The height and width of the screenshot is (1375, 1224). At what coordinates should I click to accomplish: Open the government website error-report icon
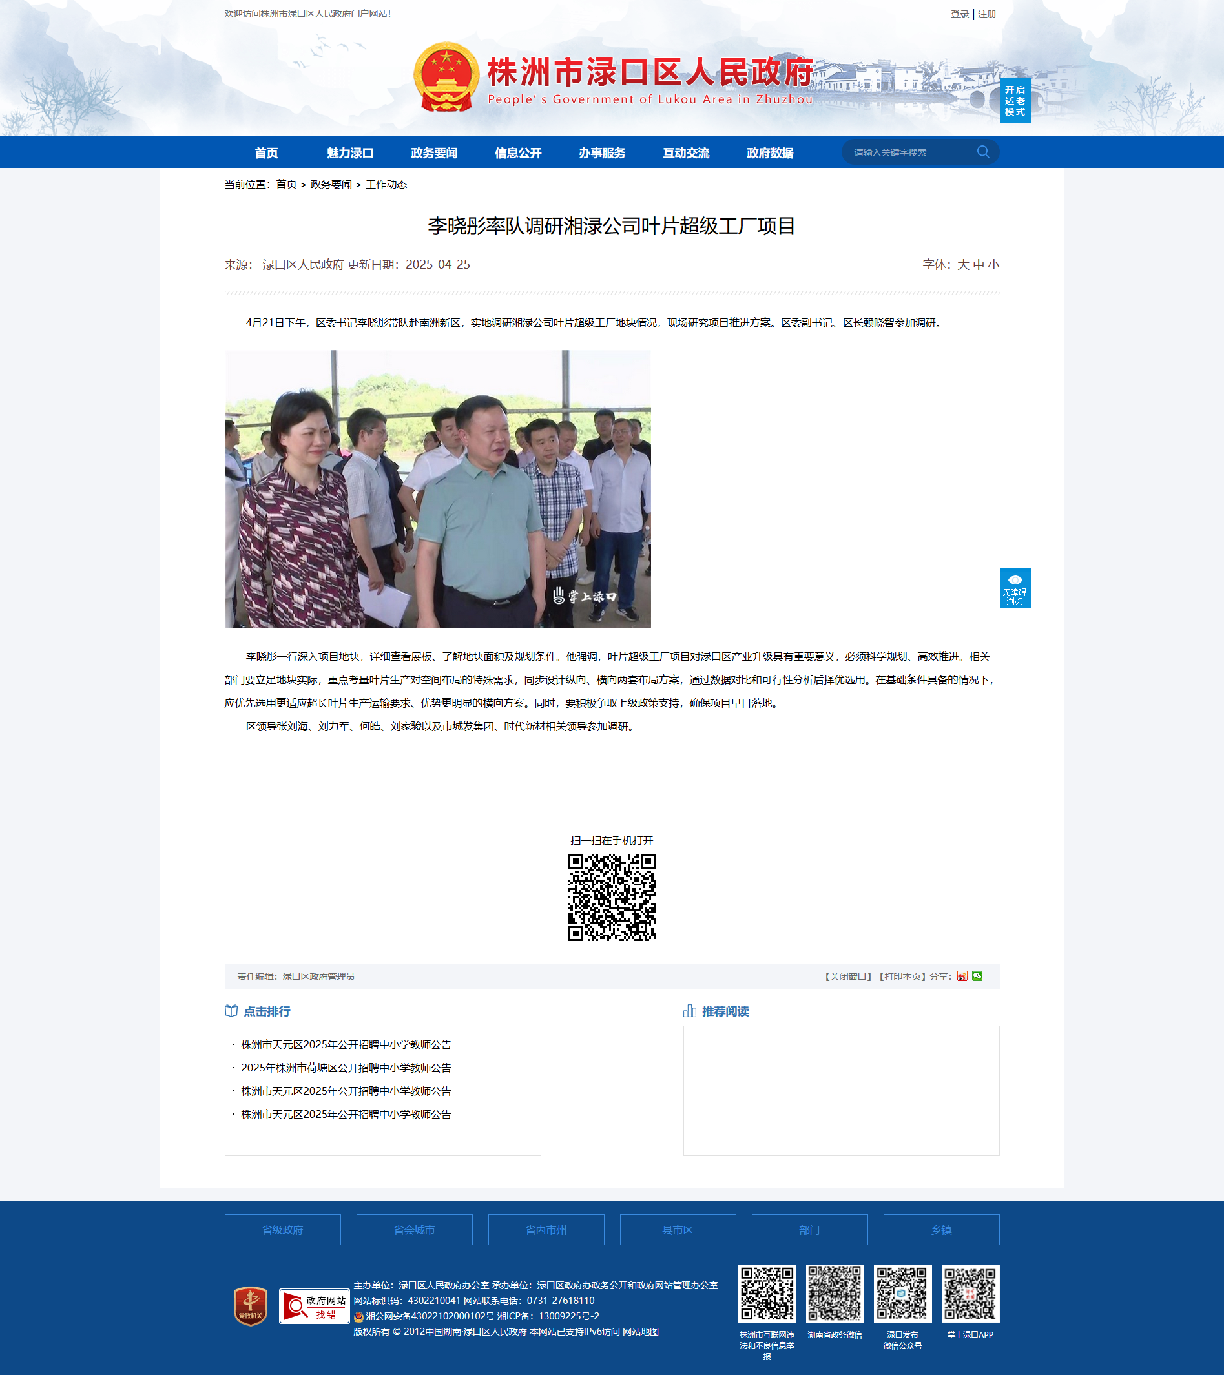click(313, 1307)
